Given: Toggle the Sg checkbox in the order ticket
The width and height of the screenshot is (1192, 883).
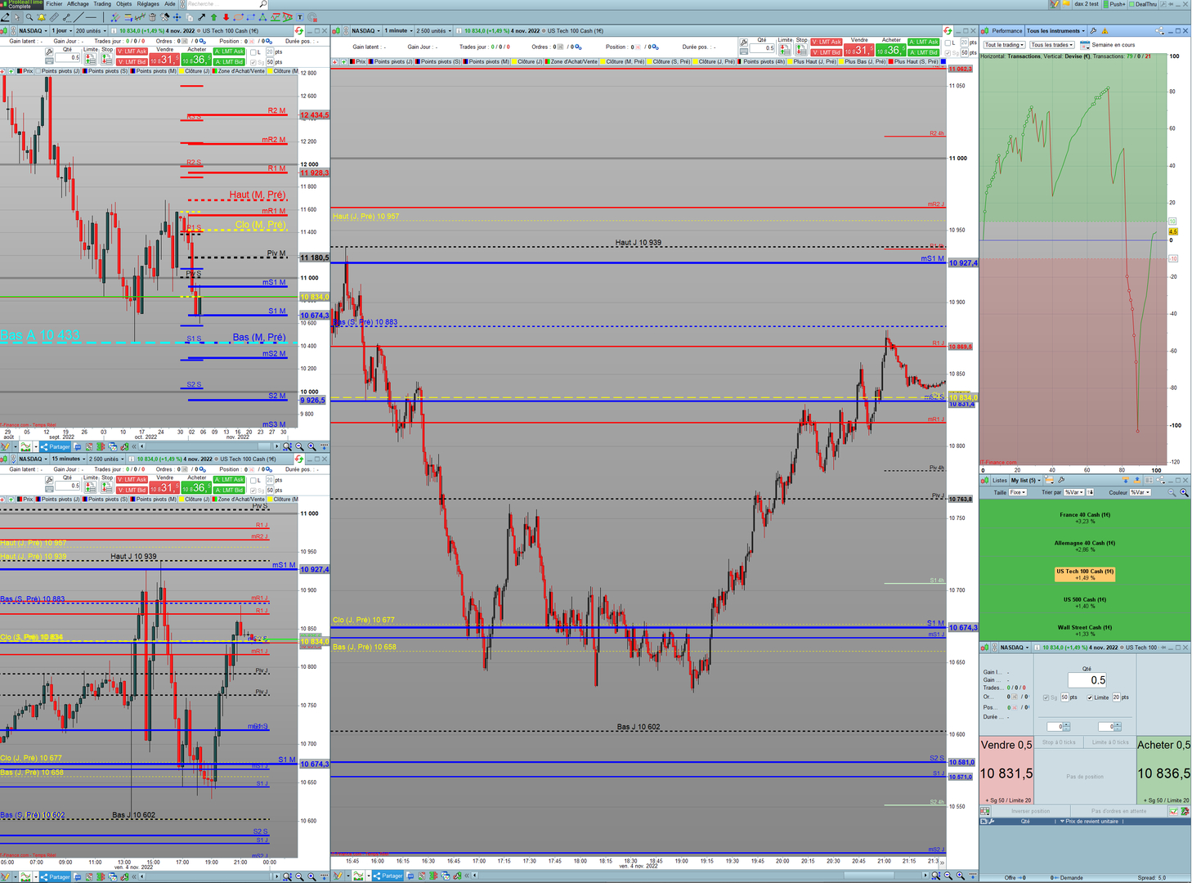Looking at the screenshot, I should 1046,697.
